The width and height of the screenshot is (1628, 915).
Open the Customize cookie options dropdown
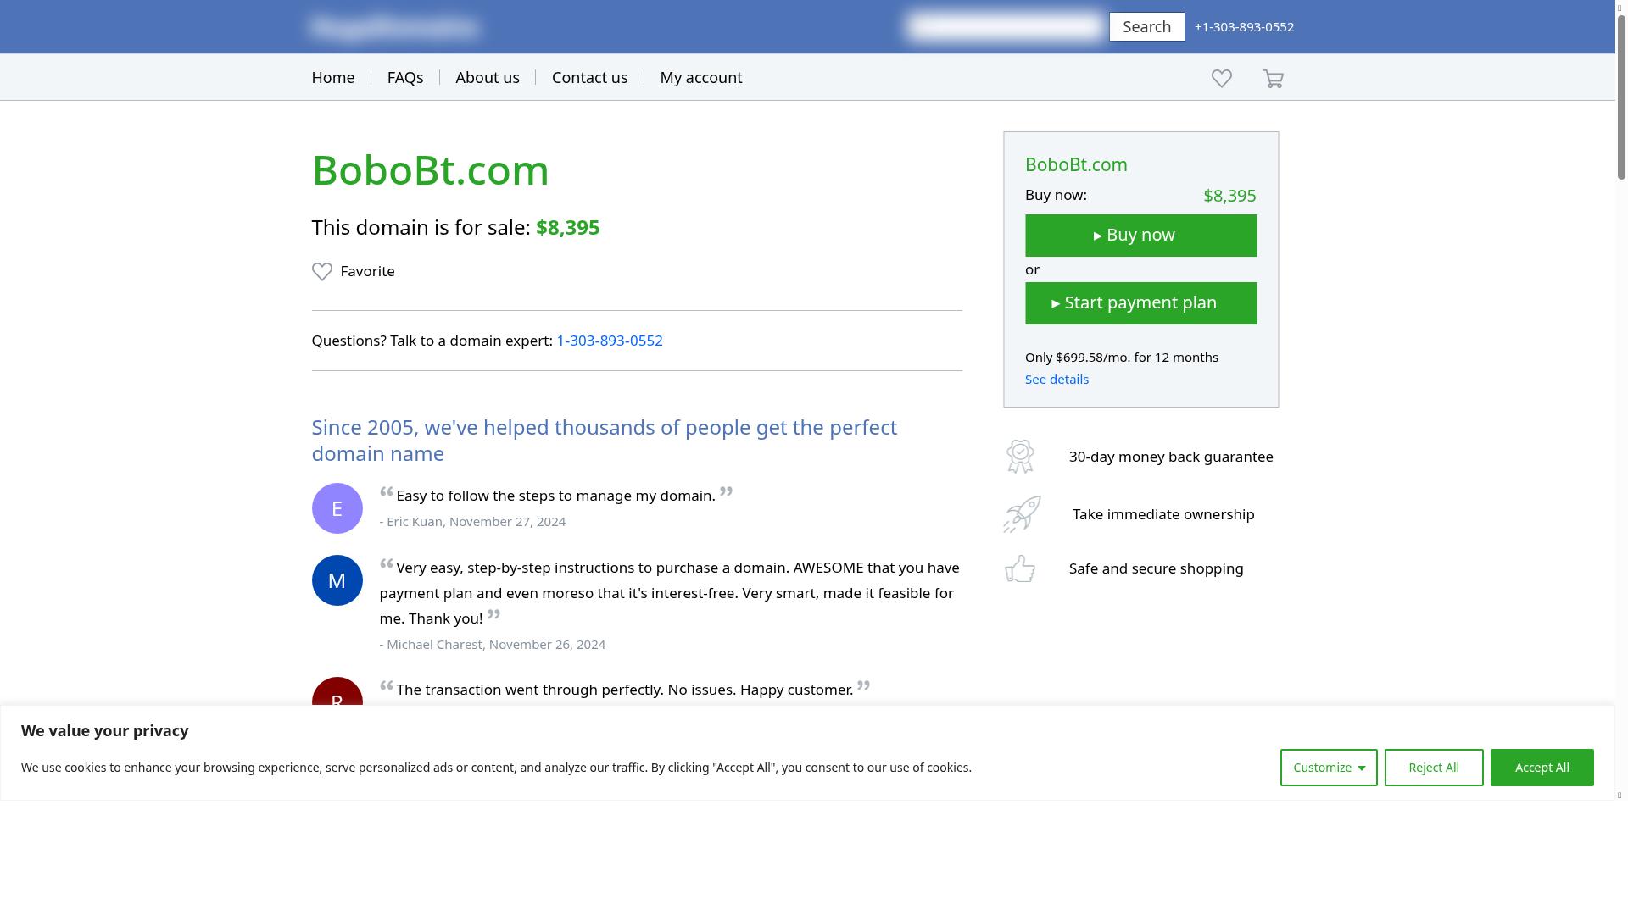pyautogui.click(x=1328, y=767)
